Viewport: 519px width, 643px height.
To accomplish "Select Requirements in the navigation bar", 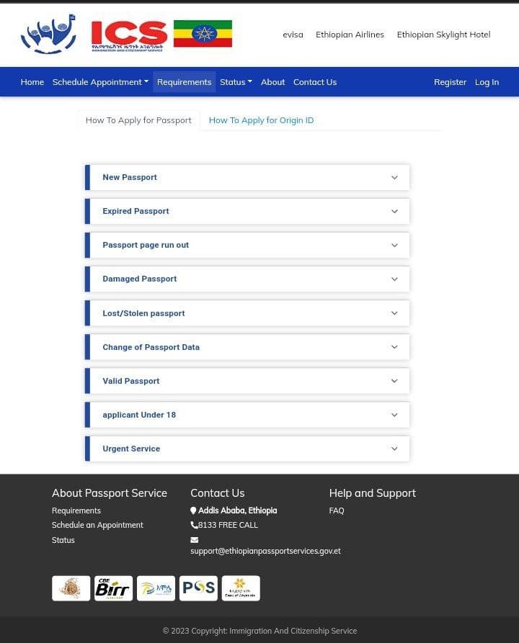I will pyautogui.click(x=185, y=82).
